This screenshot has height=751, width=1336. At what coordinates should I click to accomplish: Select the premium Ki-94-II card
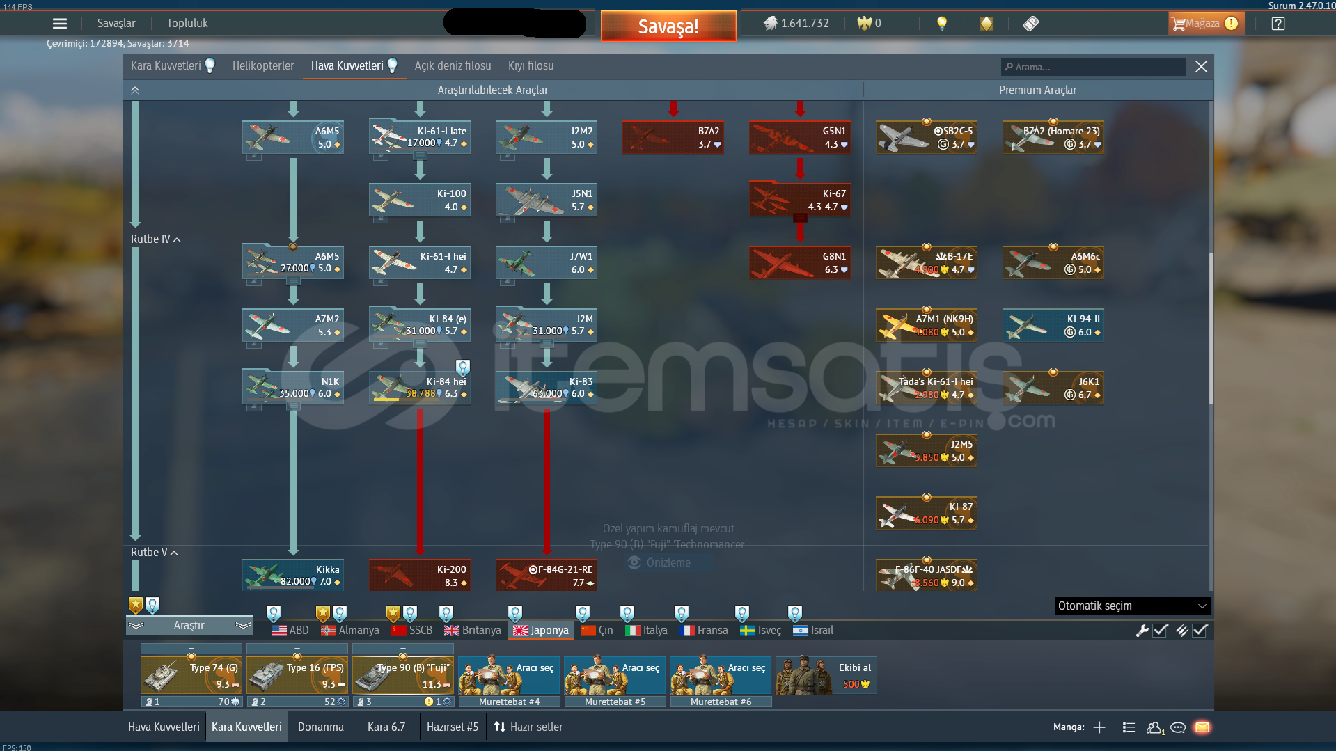point(1053,326)
